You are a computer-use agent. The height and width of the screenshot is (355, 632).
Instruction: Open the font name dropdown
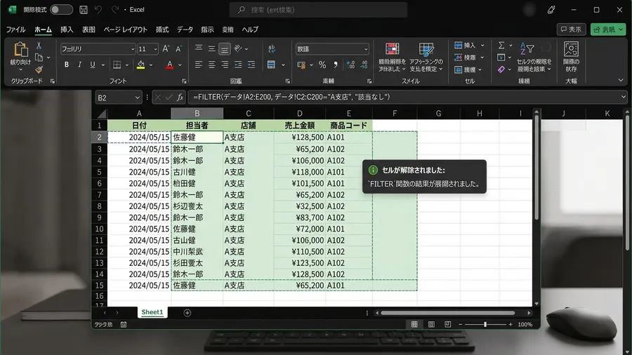[133, 49]
